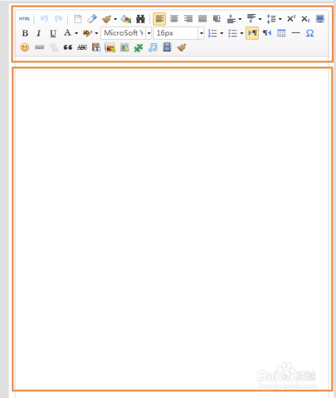Click inside the blank editor text area
This screenshot has height=398, width=336.
coord(172,229)
